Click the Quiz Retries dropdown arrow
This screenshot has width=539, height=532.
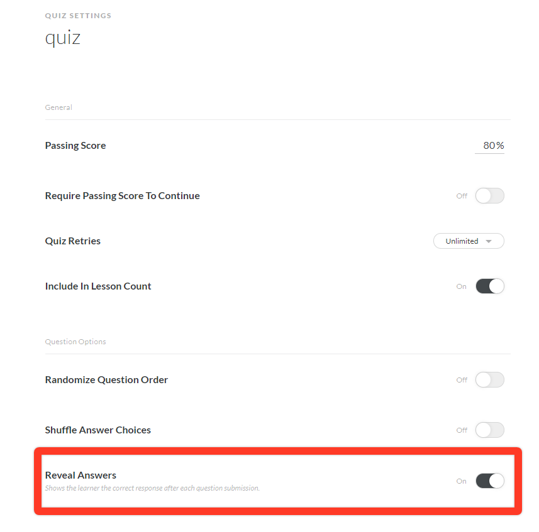(489, 241)
